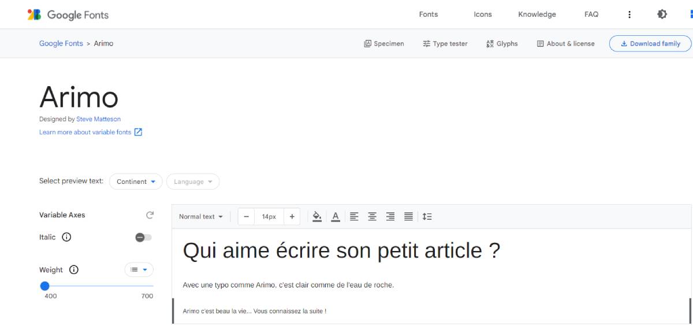Increase font size with plus button
Viewport: 693px width, 325px height.
coord(292,217)
